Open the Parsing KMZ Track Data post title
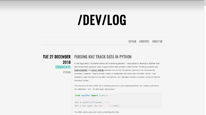The height and width of the screenshot is (115, 206). pos(103,57)
